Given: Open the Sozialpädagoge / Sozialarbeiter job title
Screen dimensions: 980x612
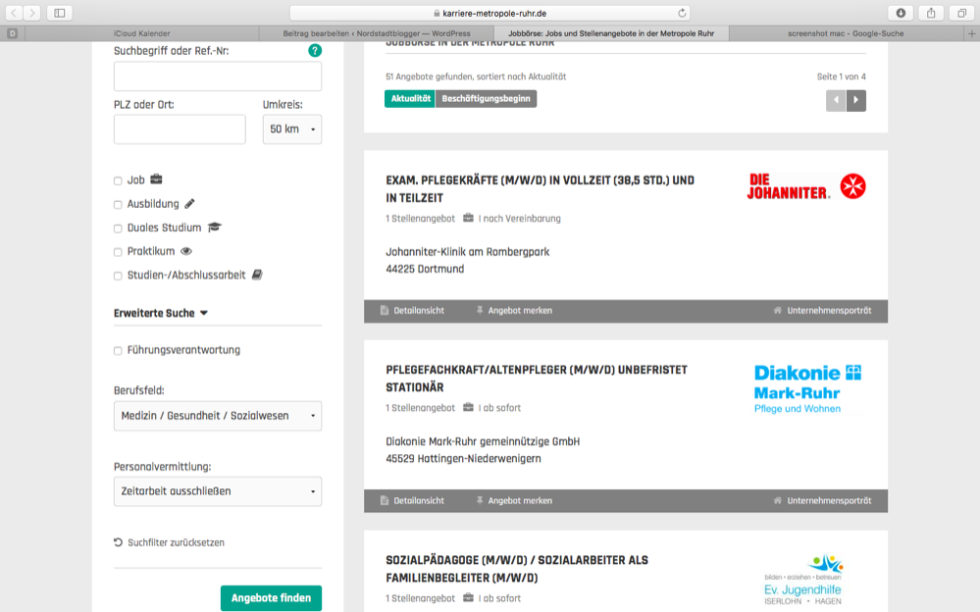Looking at the screenshot, I should (517, 569).
